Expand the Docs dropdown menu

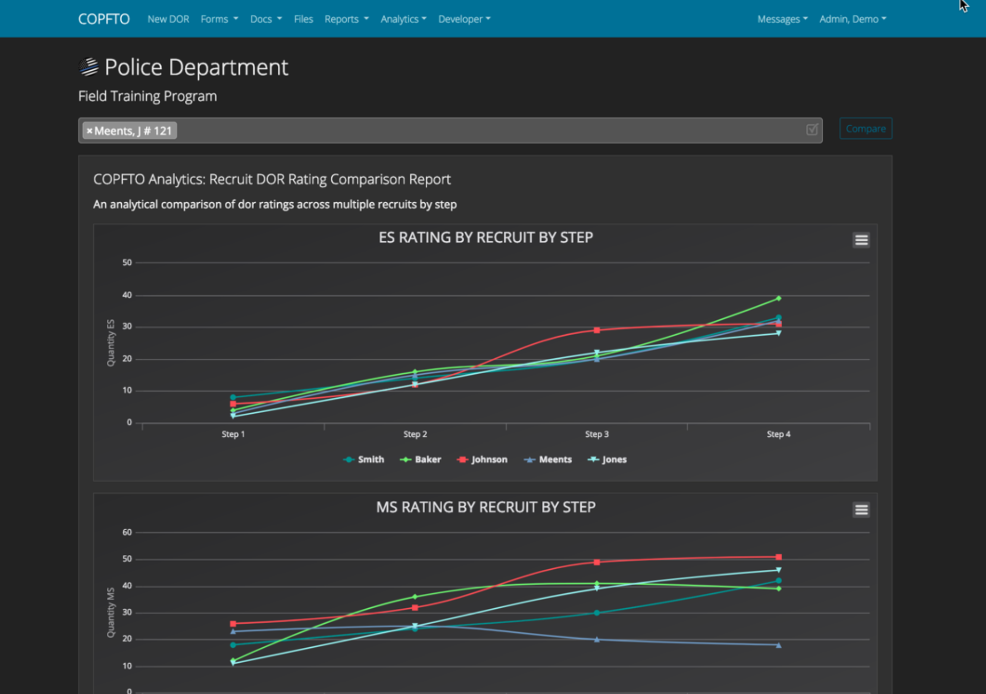tap(266, 19)
